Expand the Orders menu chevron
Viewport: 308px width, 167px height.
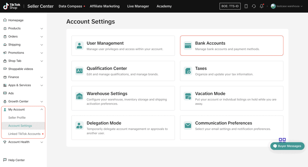tap(42, 37)
